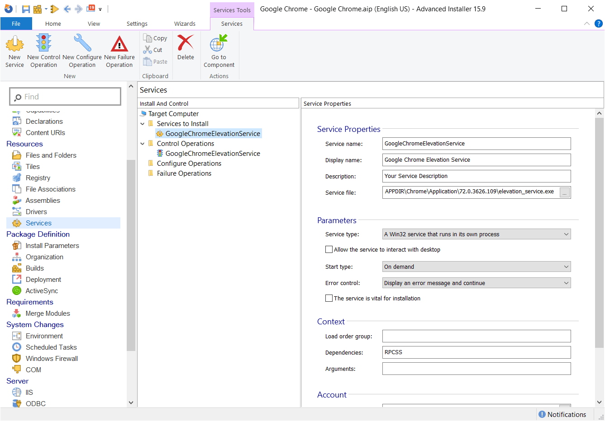Click the Find search field
This screenshot has width=605, height=421.
tap(65, 97)
